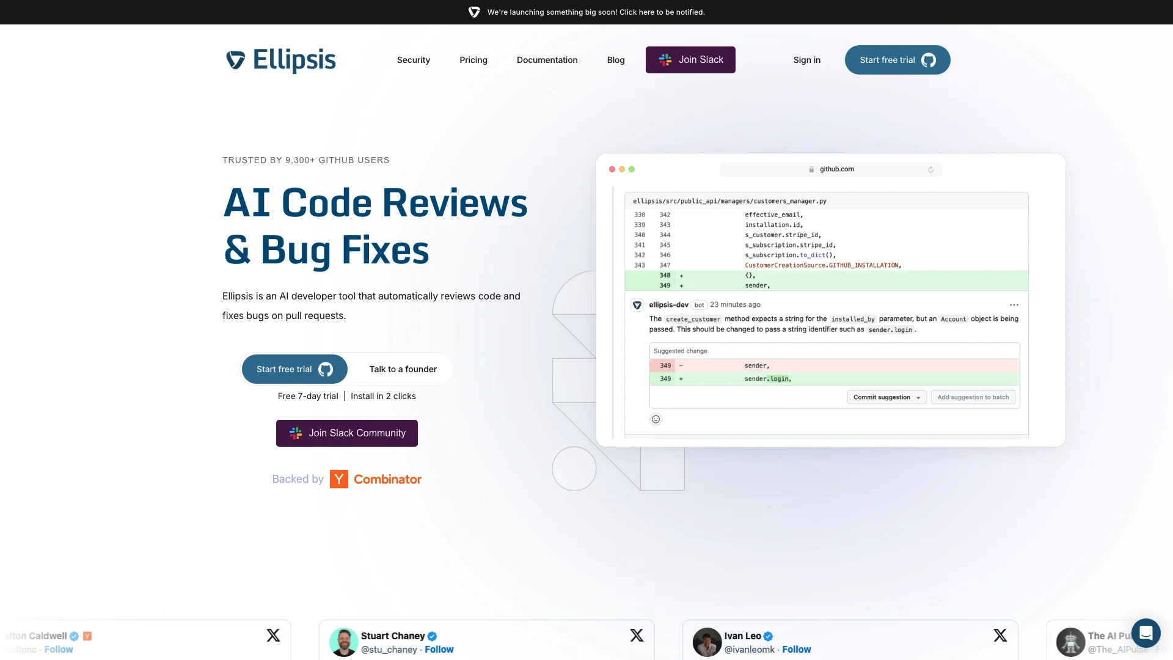Go to the Pricing page
This screenshot has width=1173, height=660.
pos(473,60)
